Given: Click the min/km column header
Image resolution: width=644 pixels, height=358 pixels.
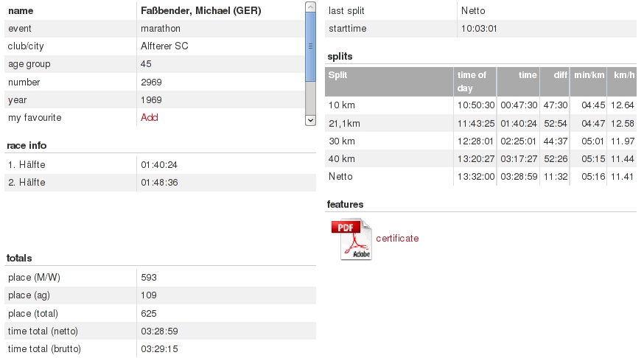Looking at the screenshot, I should (x=589, y=75).
